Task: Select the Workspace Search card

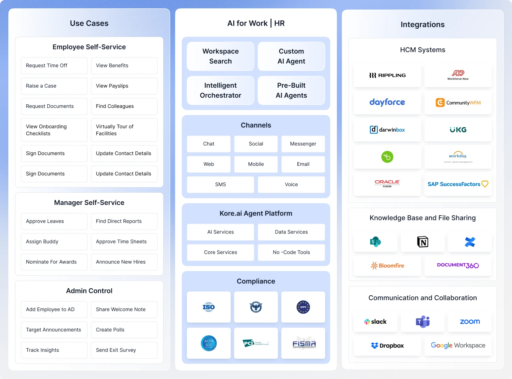Action: click(221, 56)
